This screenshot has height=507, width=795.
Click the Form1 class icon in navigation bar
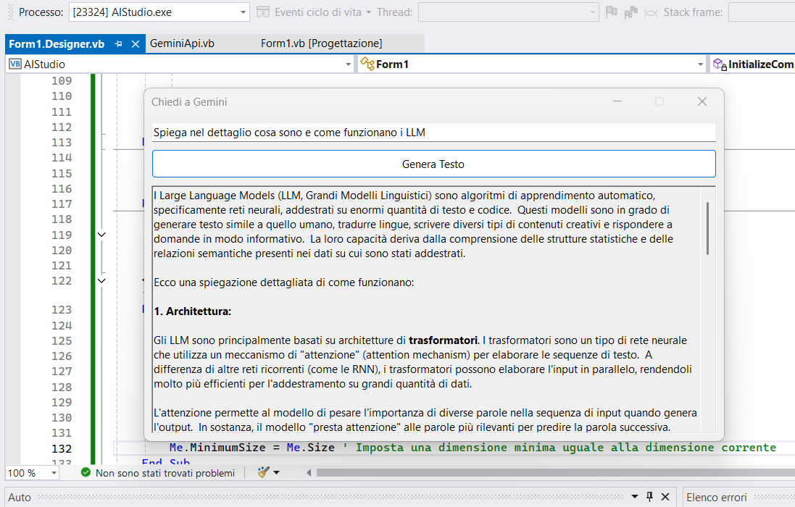367,64
